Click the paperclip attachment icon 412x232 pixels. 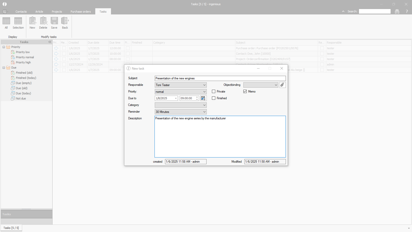coord(282,85)
